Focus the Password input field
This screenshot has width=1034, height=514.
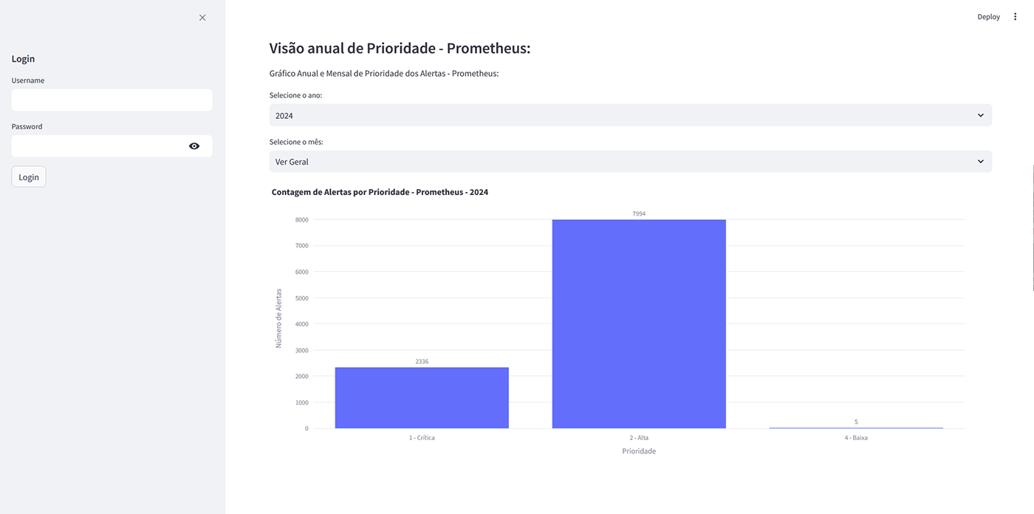tap(99, 146)
